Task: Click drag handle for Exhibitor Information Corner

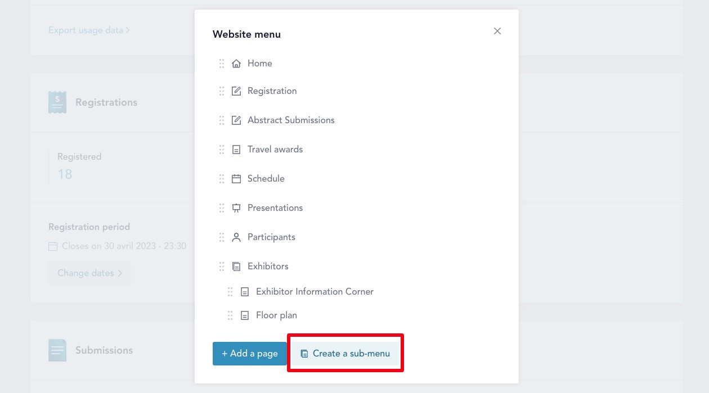Action: tap(230, 292)
